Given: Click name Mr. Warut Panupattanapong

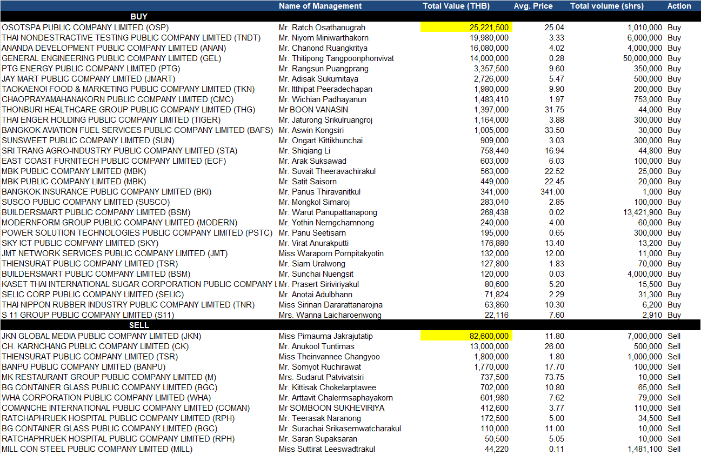Looking at the screenshot, I should click(x=328, y=212).
